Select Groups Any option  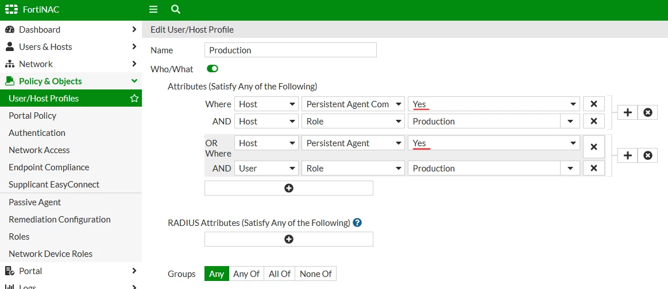tap(217, 274)
